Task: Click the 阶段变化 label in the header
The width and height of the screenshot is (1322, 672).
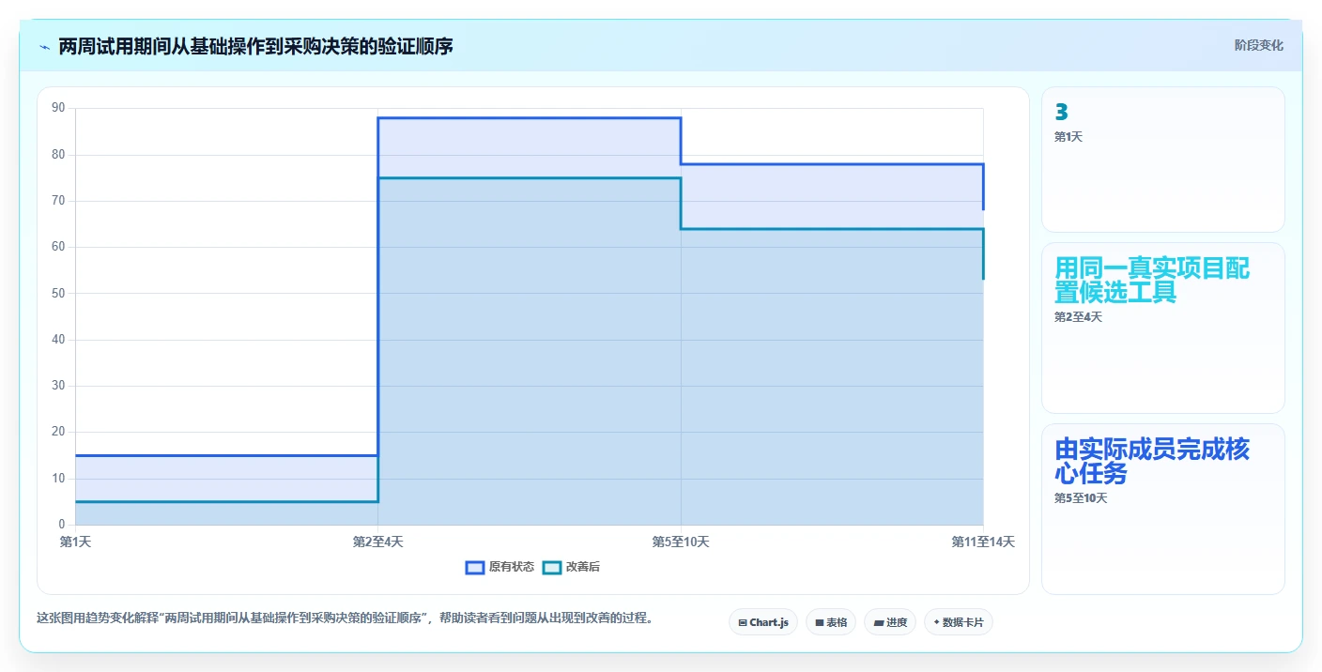Action: point(1258,46)
